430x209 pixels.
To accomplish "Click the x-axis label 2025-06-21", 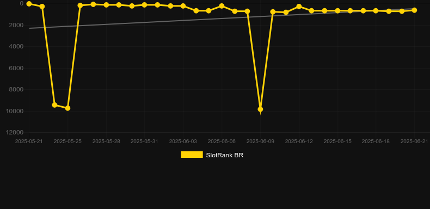I will [x=414, y=142].
